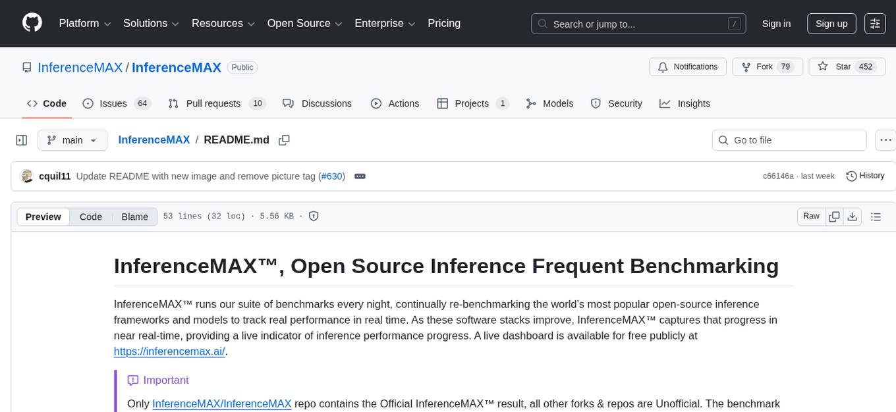Click the GitHub logo icon
This screenshot has width=896, height=412.
coord(32,23)
